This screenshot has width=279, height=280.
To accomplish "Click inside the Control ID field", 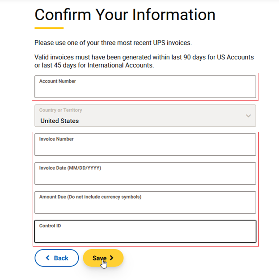I will pos(145,234).
